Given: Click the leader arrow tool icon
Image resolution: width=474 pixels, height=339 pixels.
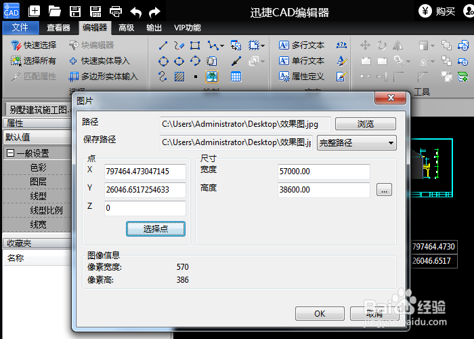Looking at the screenshot, I should 236,62.
